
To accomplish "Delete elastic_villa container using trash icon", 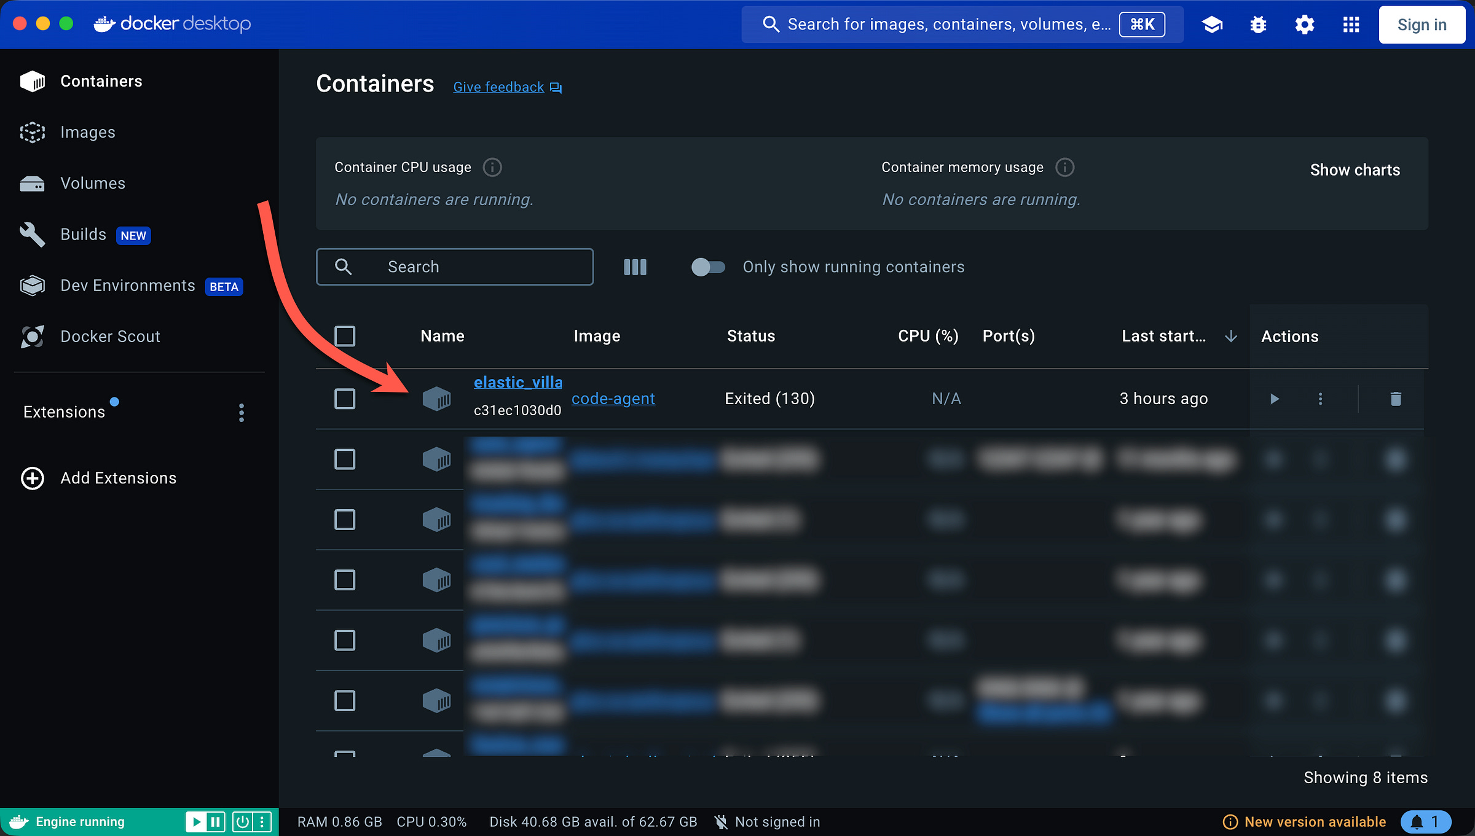I will tap(1396, 399).
